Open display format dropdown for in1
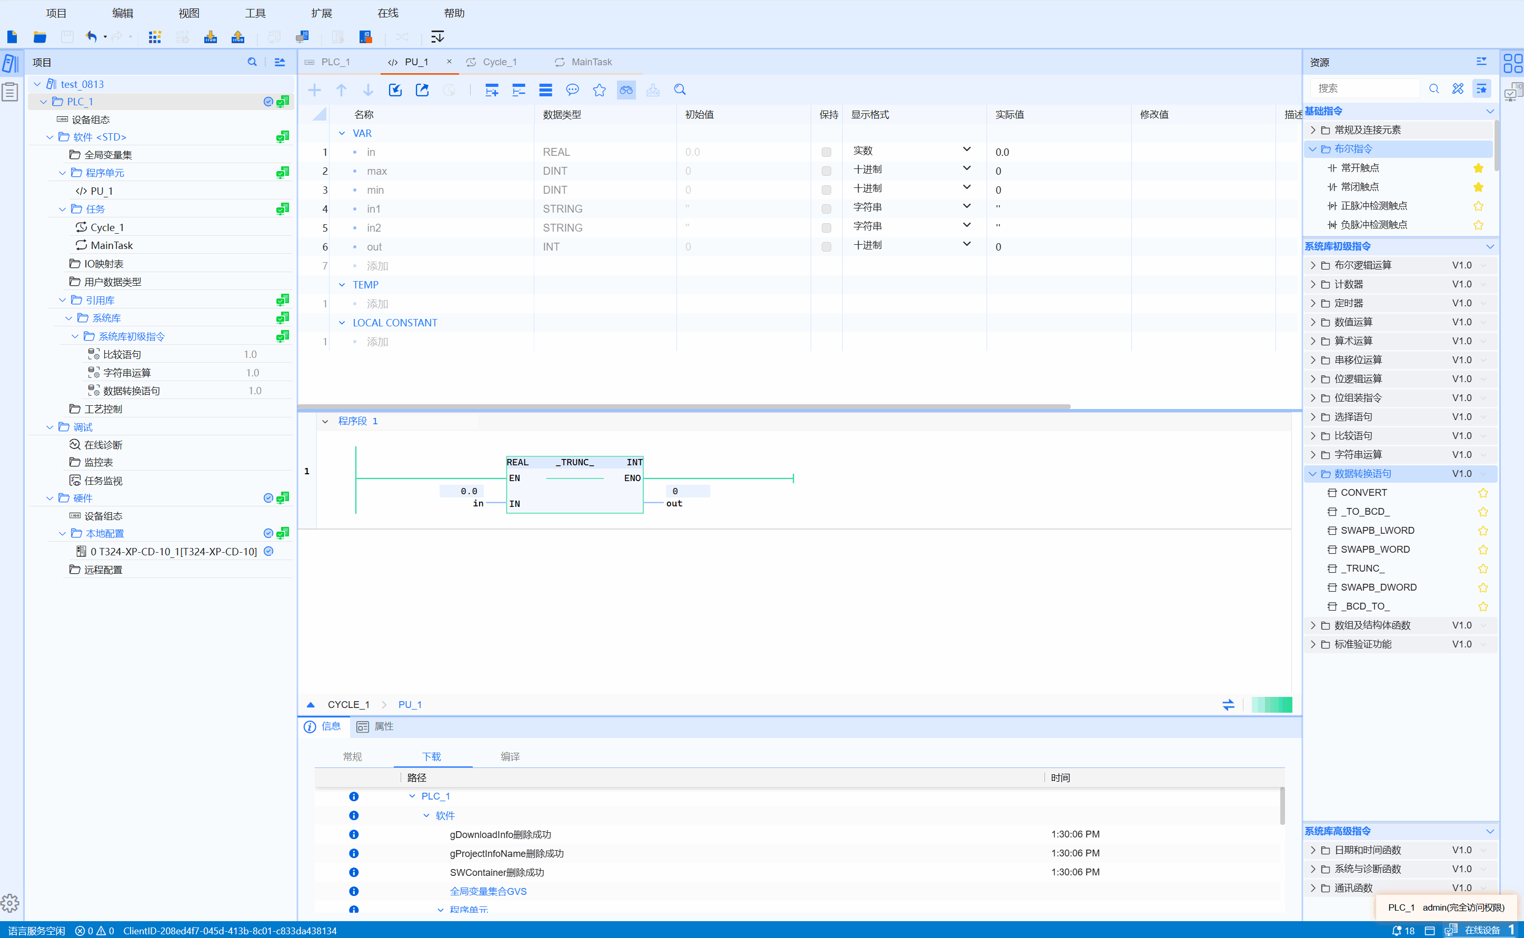 966,206
